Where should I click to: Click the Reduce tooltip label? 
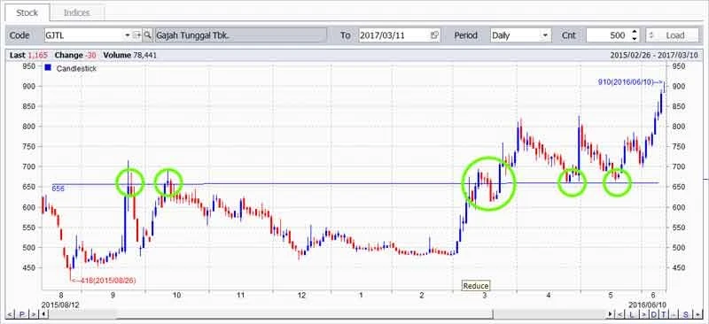point(476,286)
